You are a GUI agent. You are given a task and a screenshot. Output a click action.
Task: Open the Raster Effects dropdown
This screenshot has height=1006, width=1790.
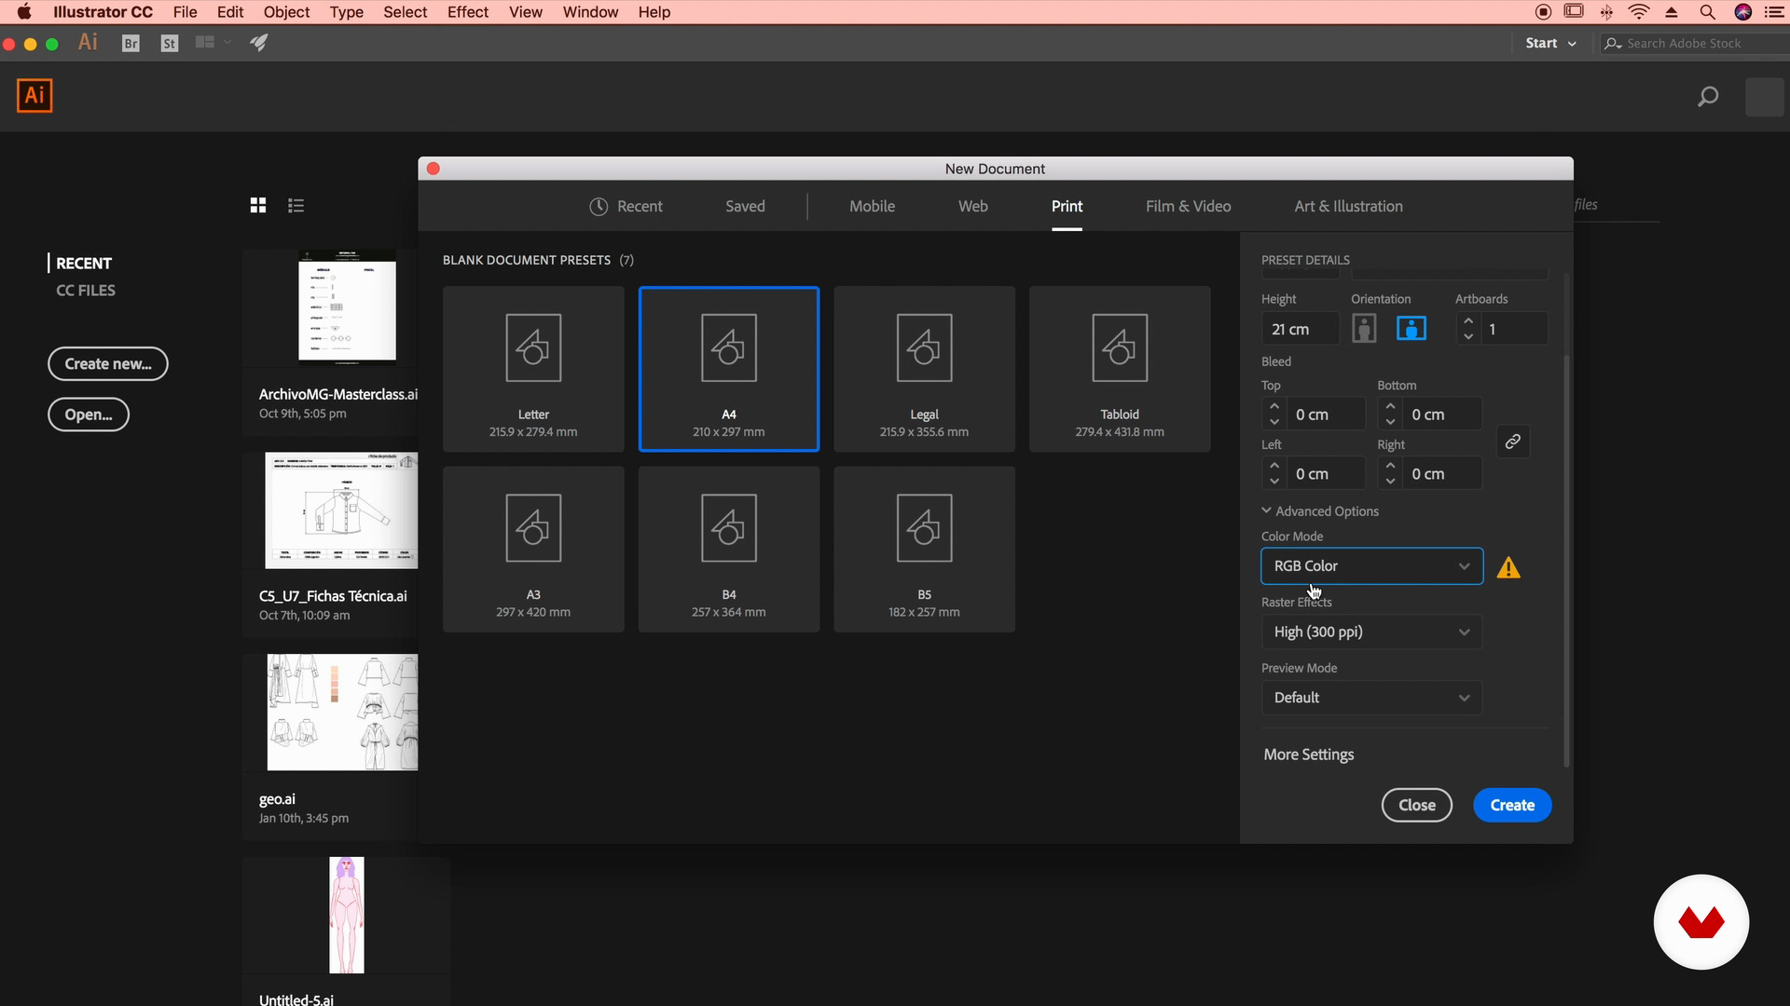tap(1371, 632)
